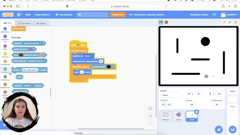Image resolution: width=240 pixels, height=135 pixels.
Task: Zoom out the code workspace
Action: [150, 115]
